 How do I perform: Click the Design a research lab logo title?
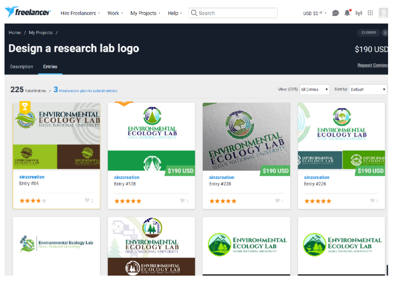click(74, 48)
